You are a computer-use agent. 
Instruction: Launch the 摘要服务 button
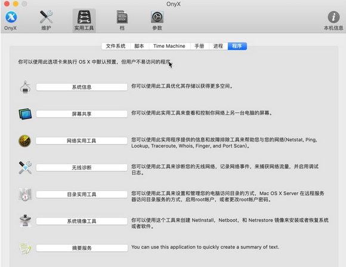coord(82,248)
